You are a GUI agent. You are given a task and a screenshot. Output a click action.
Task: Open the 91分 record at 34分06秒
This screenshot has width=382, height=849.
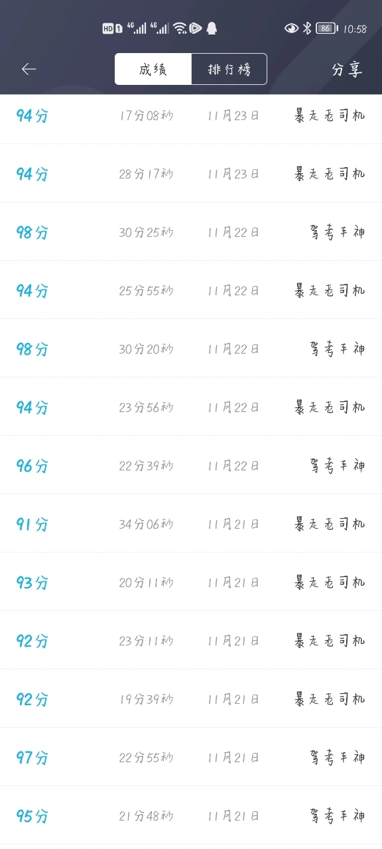(191, 523)
